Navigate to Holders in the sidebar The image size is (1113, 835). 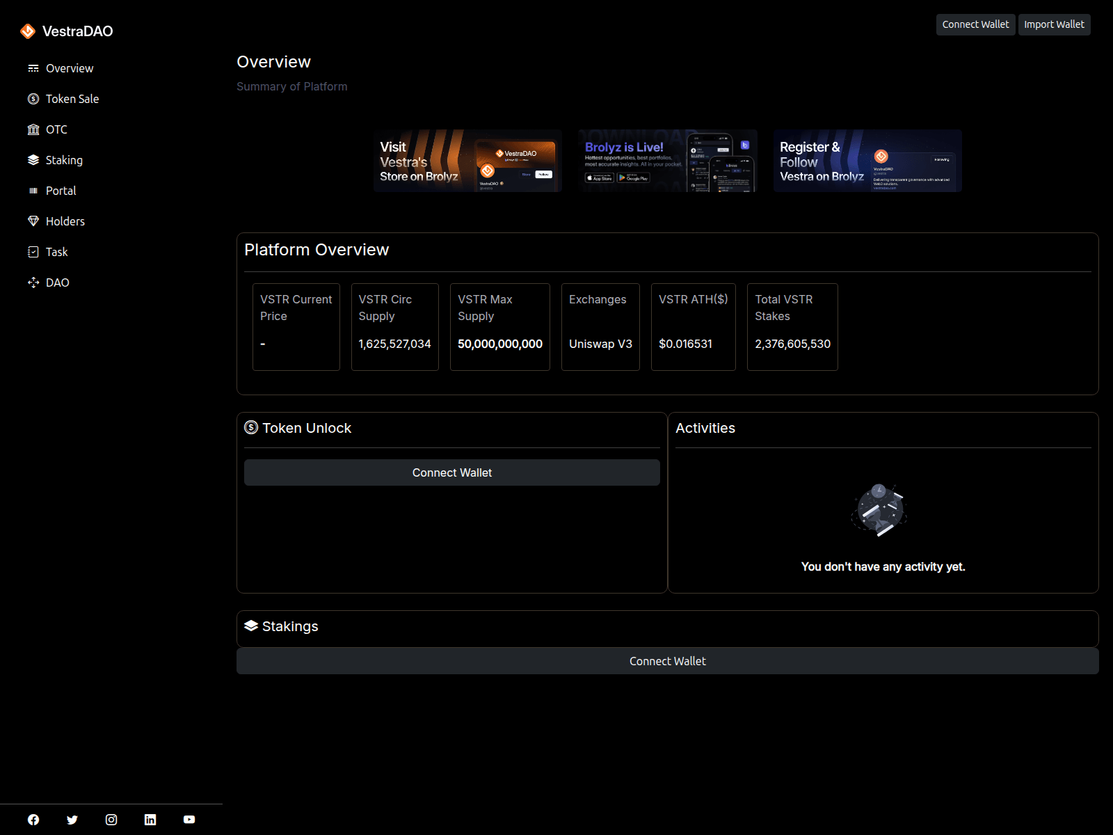65,221
